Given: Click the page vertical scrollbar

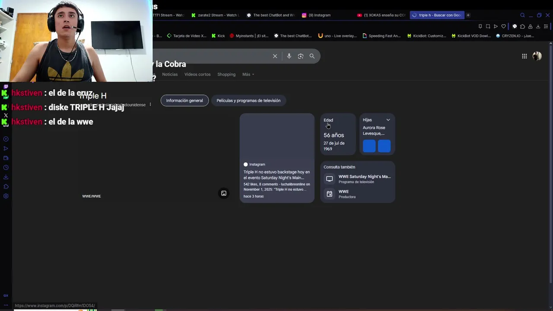Looking at the screenshot, I should tap(551, 164).
